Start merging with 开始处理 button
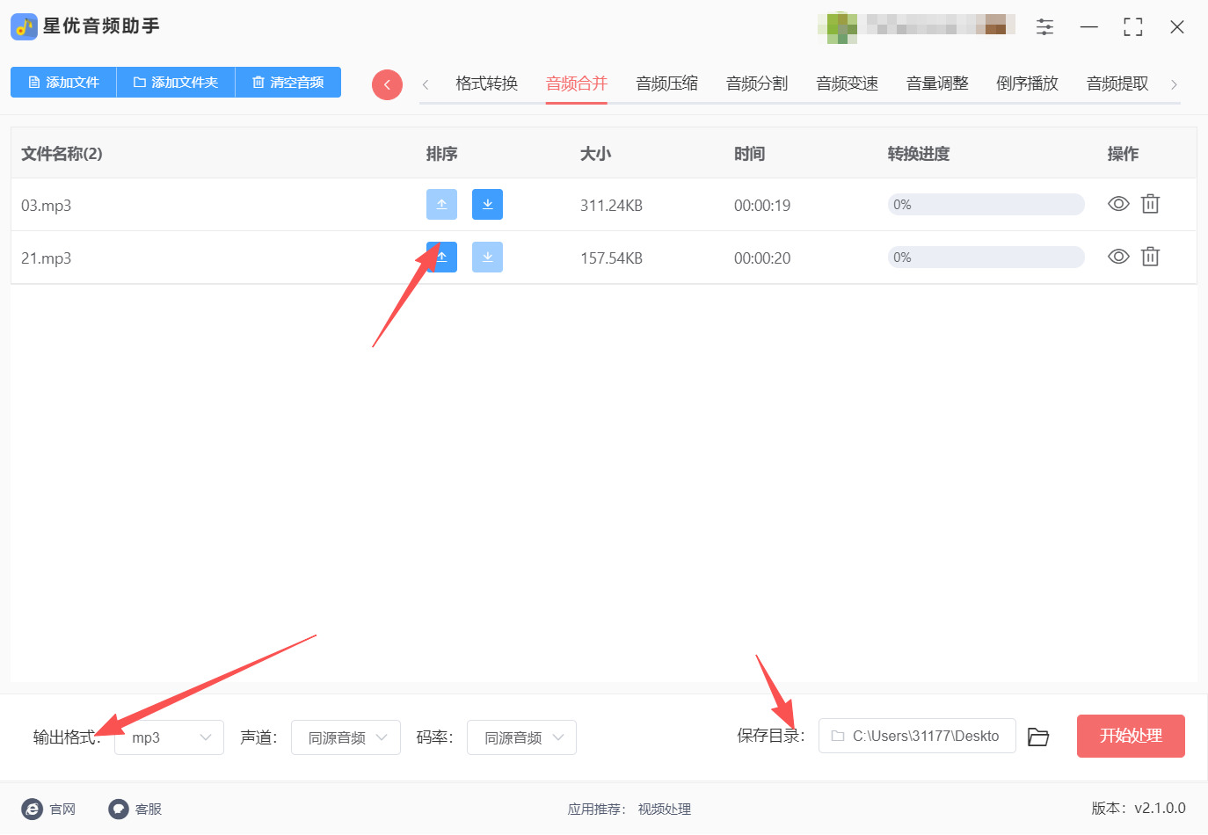The height and width of the screenshot is (835, 1208). 1131,736
